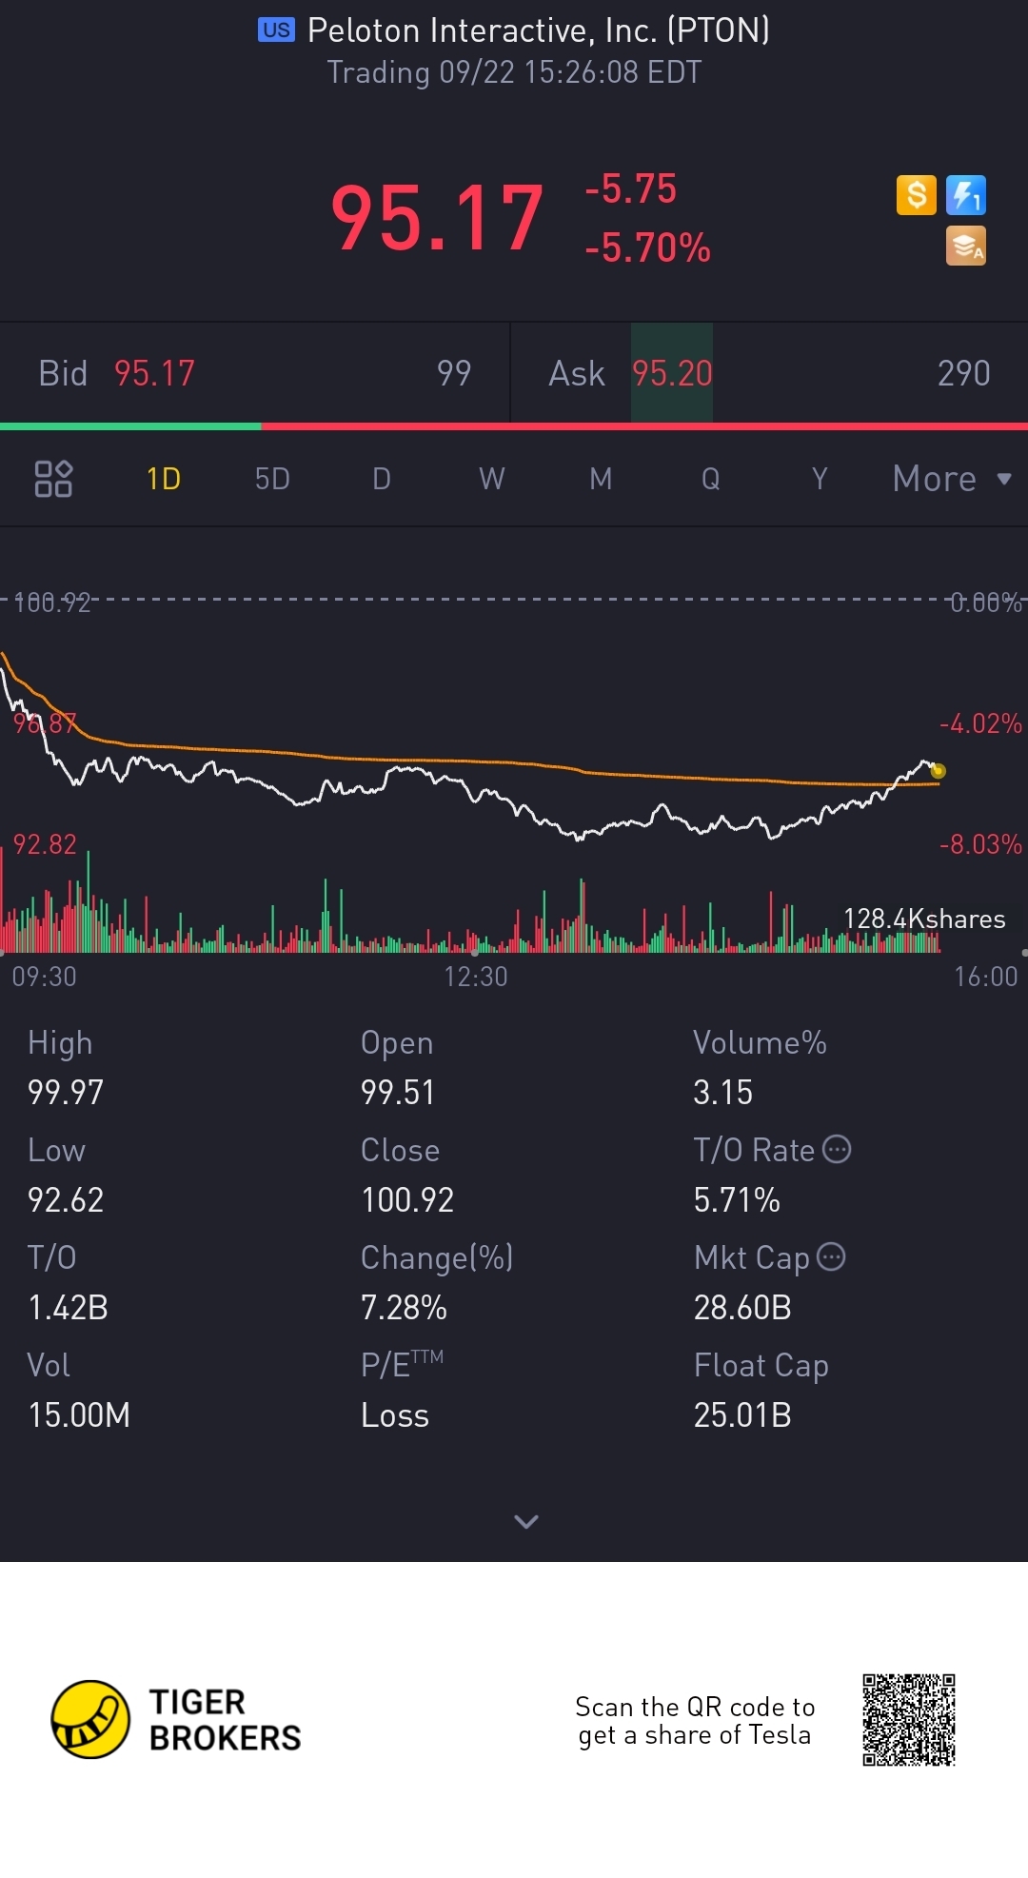This screenshot has width=1028, height=1878.
Task: Tap the Float Cap value 25.01B
Action: (x=742, y=1415)
